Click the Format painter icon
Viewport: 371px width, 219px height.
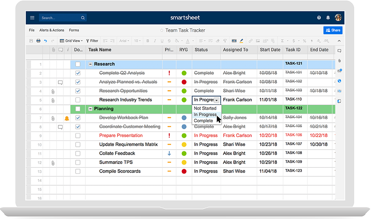pos(225,41)
